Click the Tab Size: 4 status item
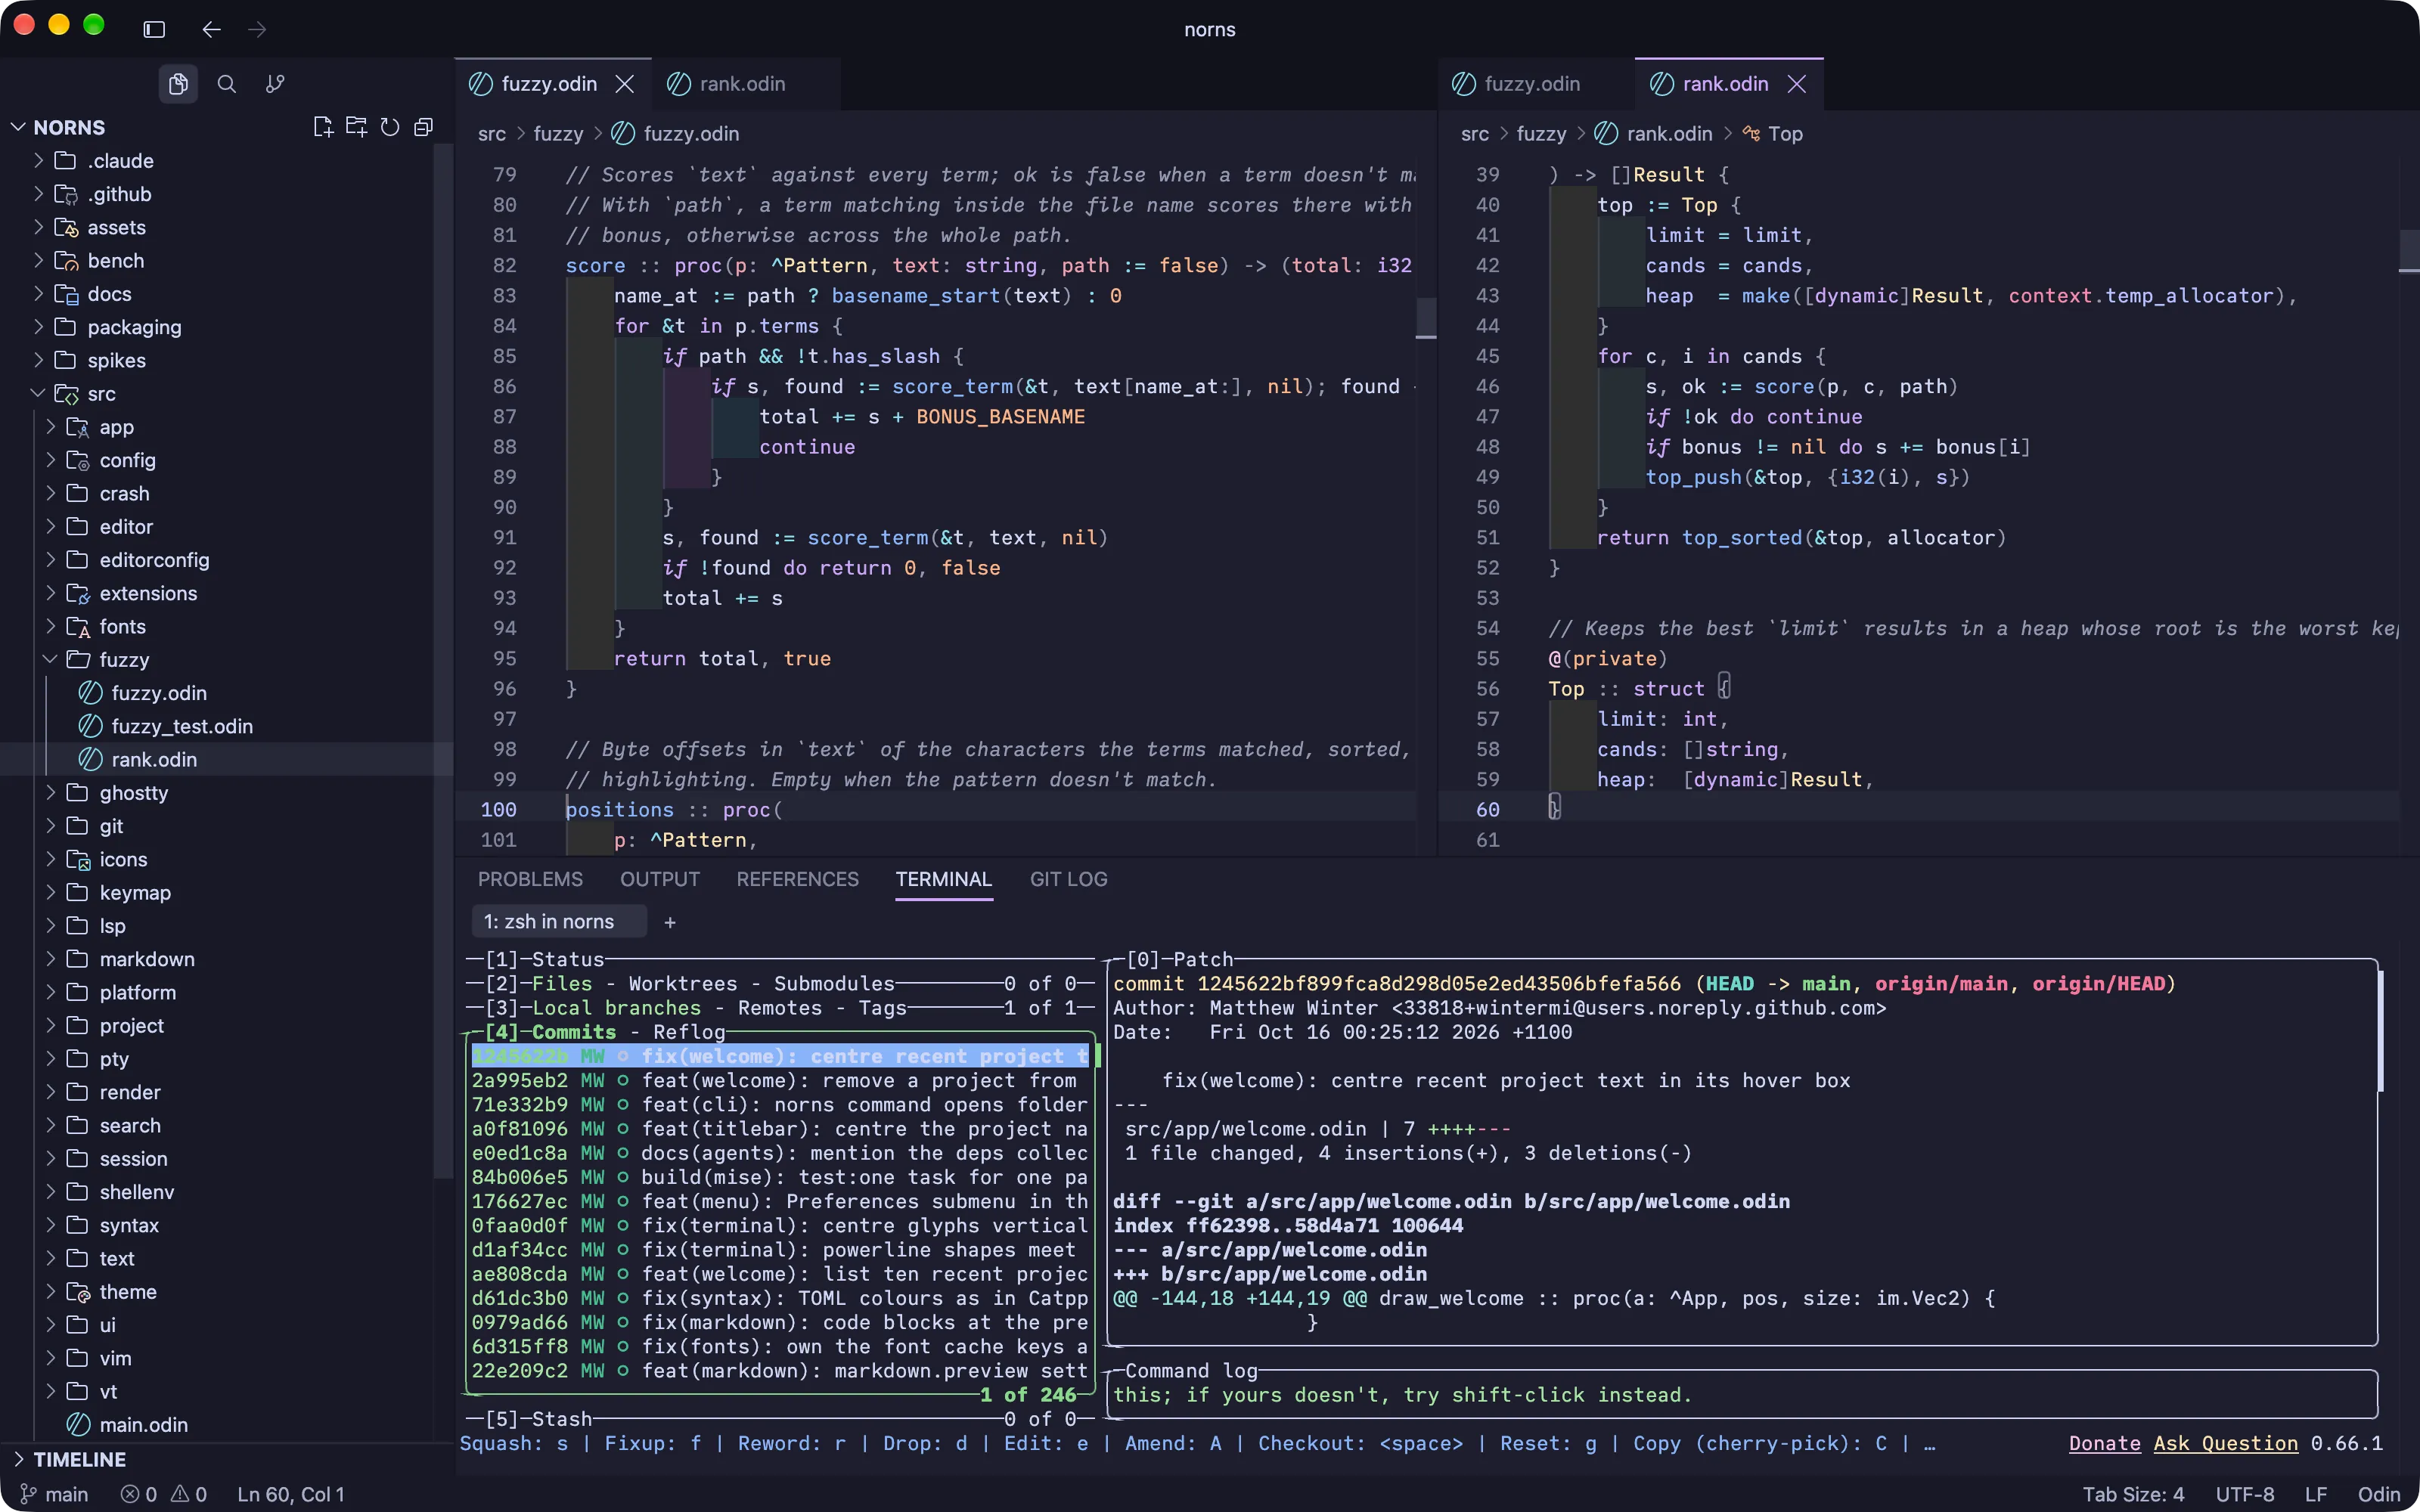The height and width of the screenshot is (1512, 2420). pyautogui.click(x=2134, y=1494)
